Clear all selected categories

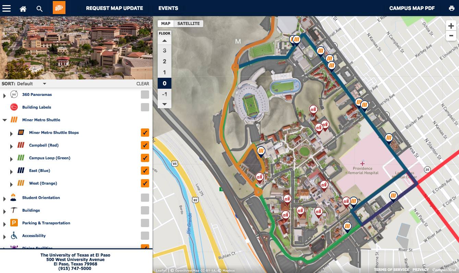(143, 84)
